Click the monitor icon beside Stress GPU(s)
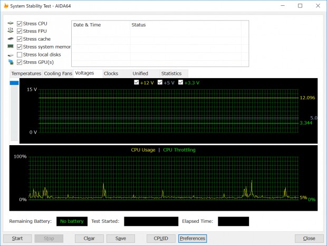This screenshot has width=327, height=246. pyautogui.click(x=11, y=62)
